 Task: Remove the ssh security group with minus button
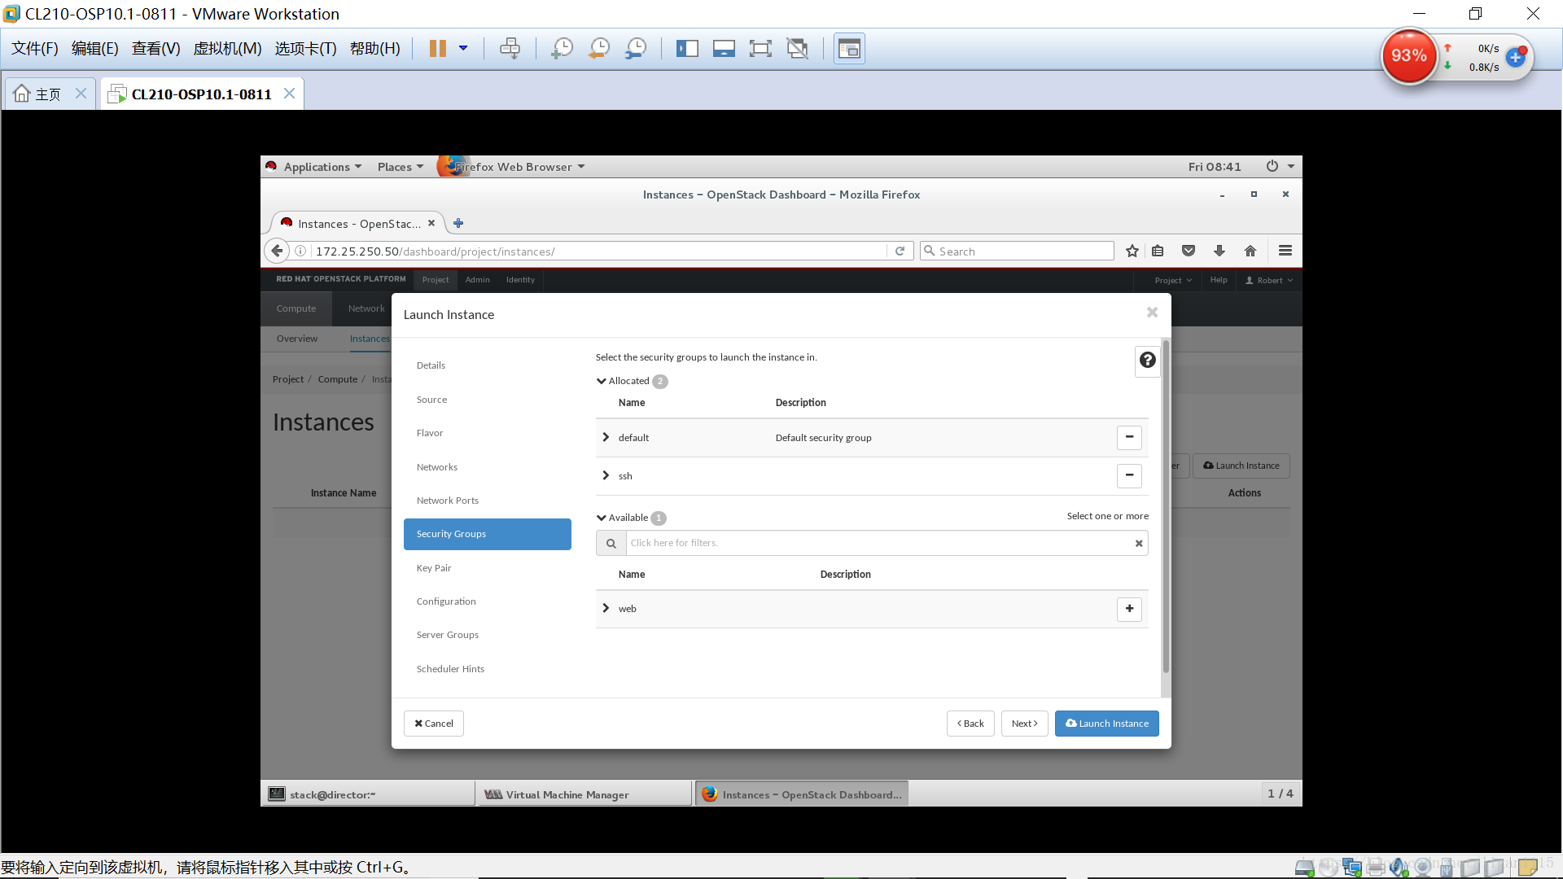1128,475
